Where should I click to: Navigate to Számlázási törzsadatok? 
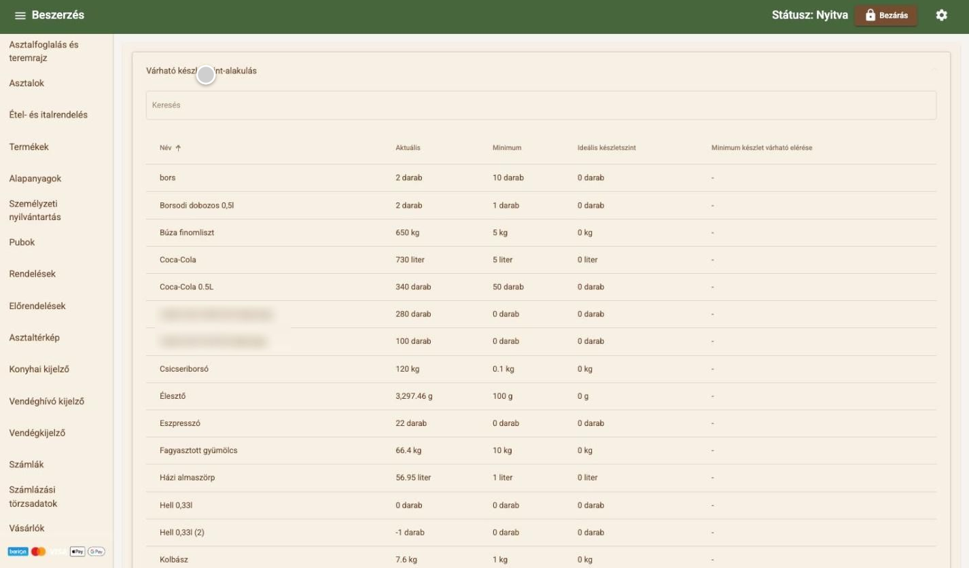click(33, 497)
